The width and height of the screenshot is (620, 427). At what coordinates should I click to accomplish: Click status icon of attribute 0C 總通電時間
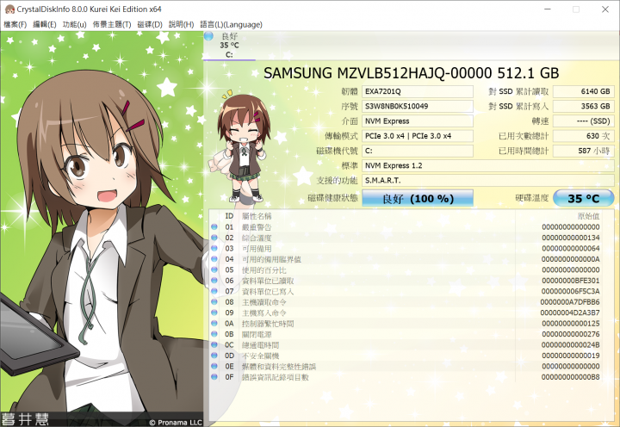[214, 344]
